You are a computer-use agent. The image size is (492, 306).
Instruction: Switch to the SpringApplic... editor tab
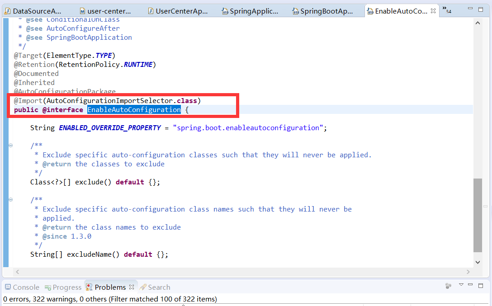[x=250, y=11]
